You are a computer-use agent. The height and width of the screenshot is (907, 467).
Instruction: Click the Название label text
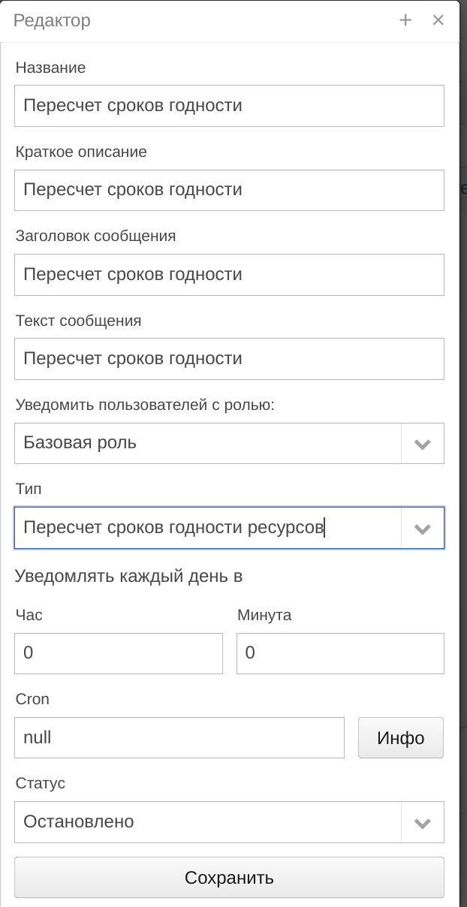[50, 68]
